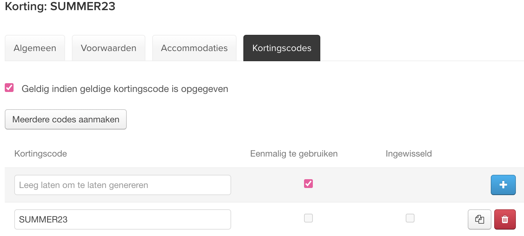Click the 'Korting: SUMMER23' page heading
Viewport: 524px width, 236px height.
60,6
